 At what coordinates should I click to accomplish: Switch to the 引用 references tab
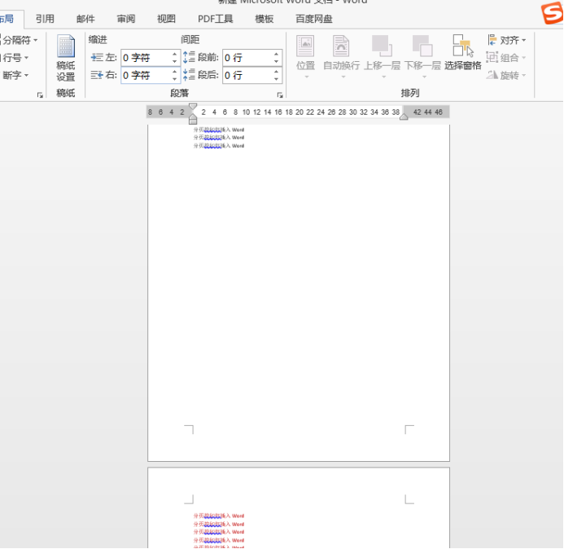click(45, 19)
